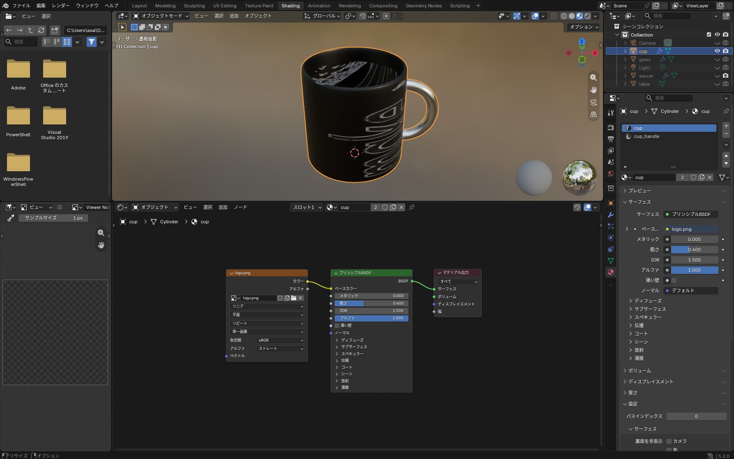Go to parent directory in file browser

point(30,30)
